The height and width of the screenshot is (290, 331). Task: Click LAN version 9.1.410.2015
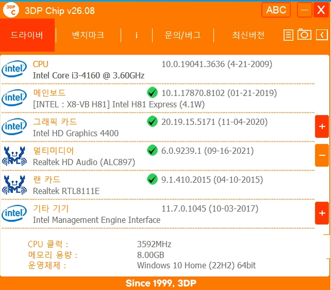point(186,180)
